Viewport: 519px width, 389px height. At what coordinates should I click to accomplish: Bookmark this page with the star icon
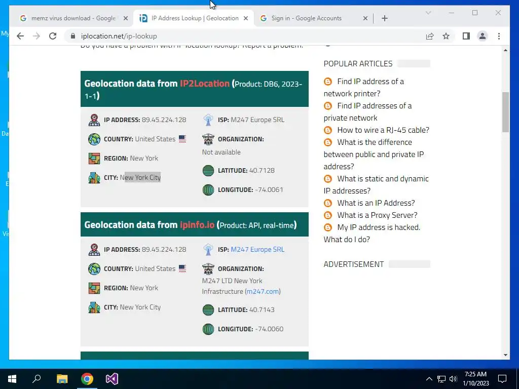point(446,36)
